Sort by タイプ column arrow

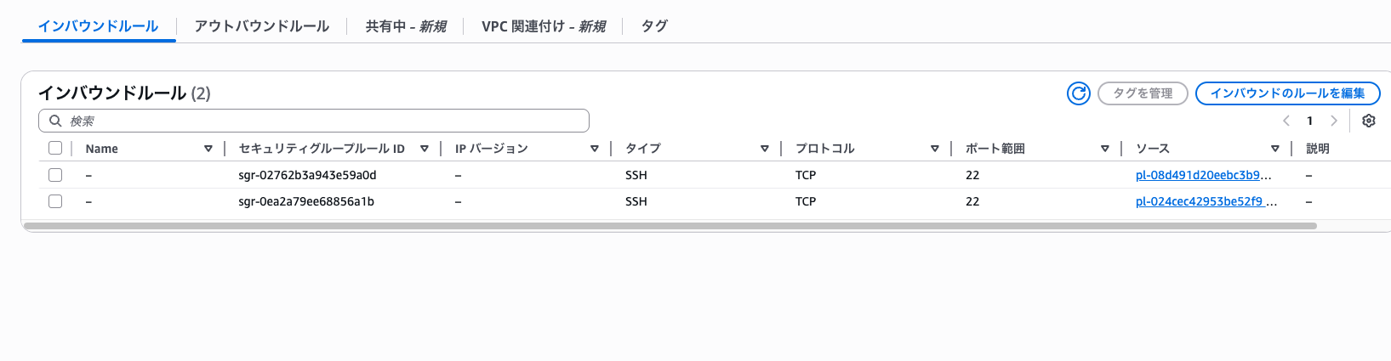(x=764, y=149)
